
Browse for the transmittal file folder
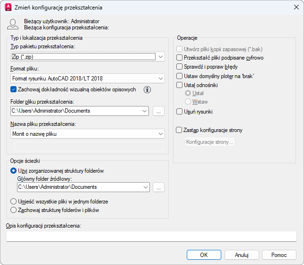coord(159,111)
